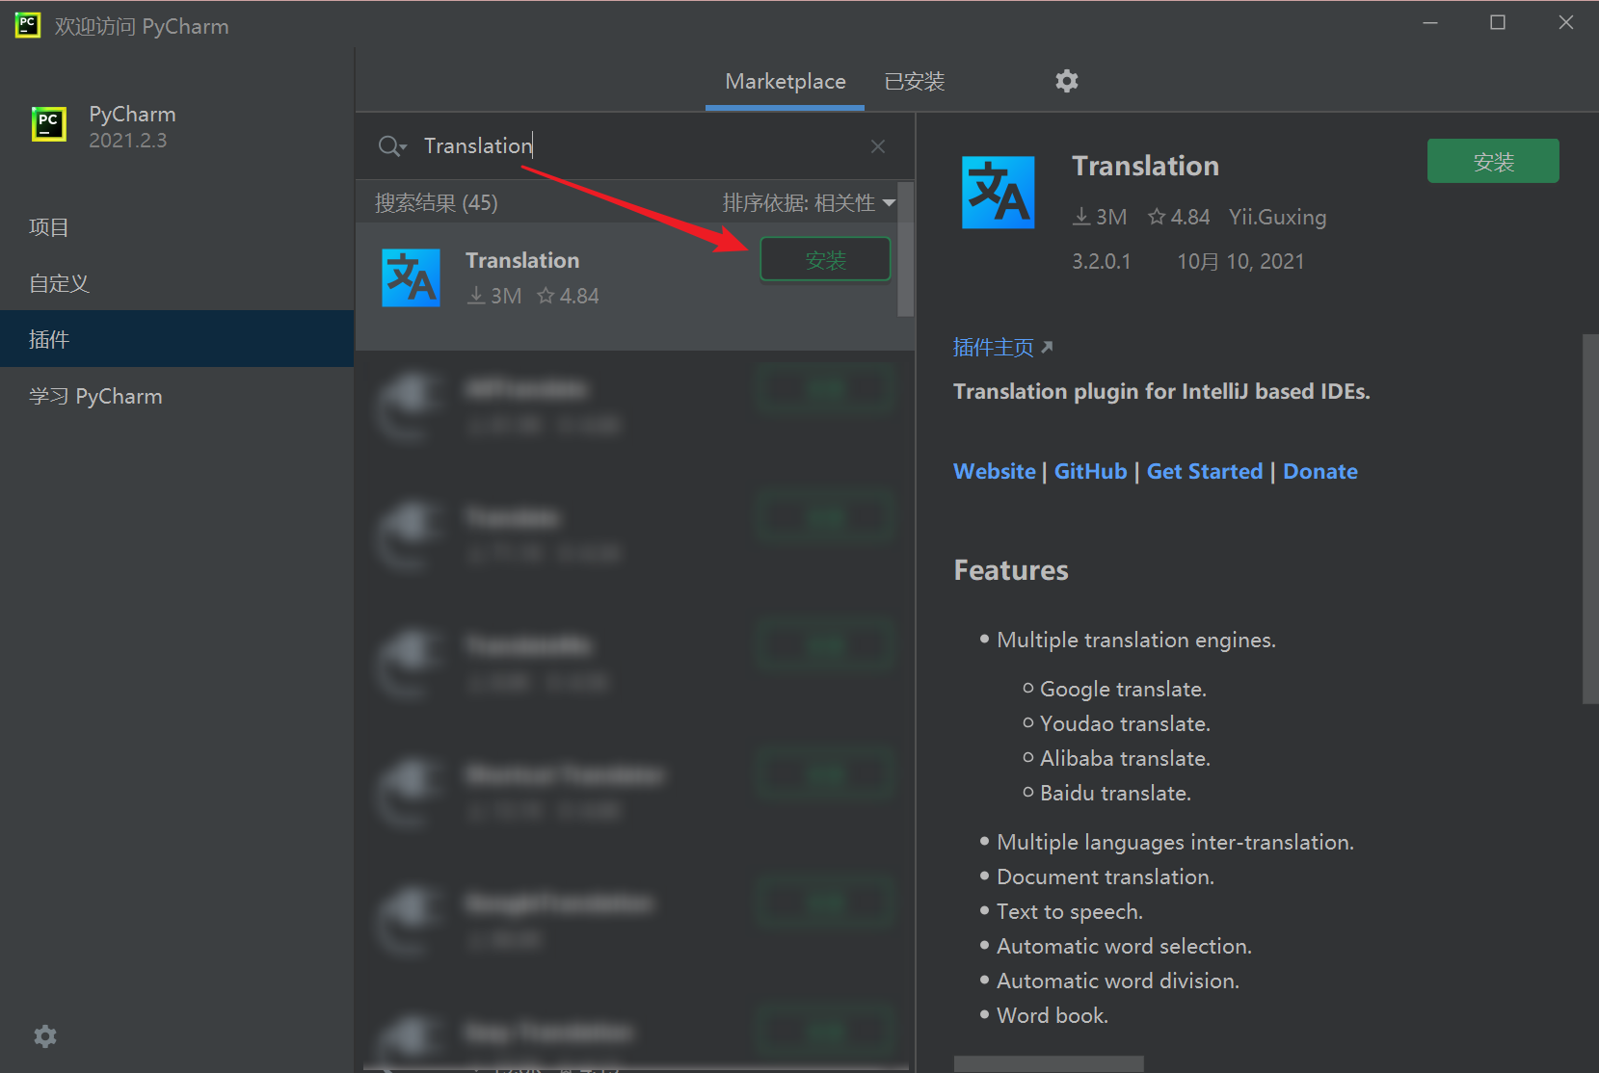Click the large Translation icon in details panel
This screenshot has width=1599, height=1073.
[x=998, y=193]
